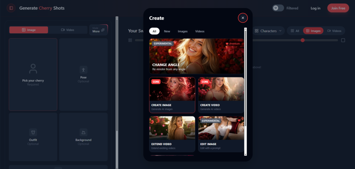Click the heart icon in Filtered toggle
The height and width of the screenshot is (169, 355).
coord(276,8)
